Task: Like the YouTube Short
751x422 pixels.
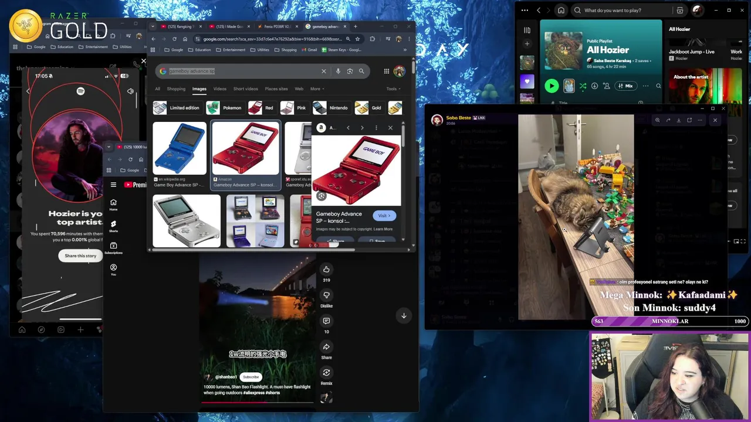Action: pos(326,270)
